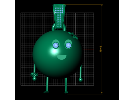Select the jump ring connecting the bail
Viewport: 134px width, 100px height.
[x=59, y=27]
